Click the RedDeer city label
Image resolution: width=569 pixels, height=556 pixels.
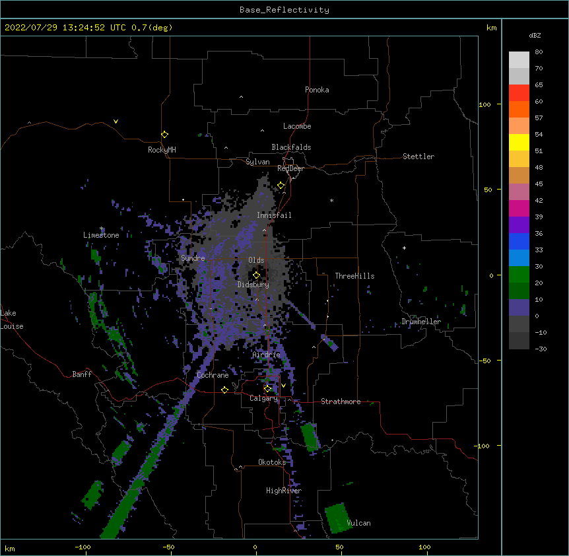click(x=290, y=168)
